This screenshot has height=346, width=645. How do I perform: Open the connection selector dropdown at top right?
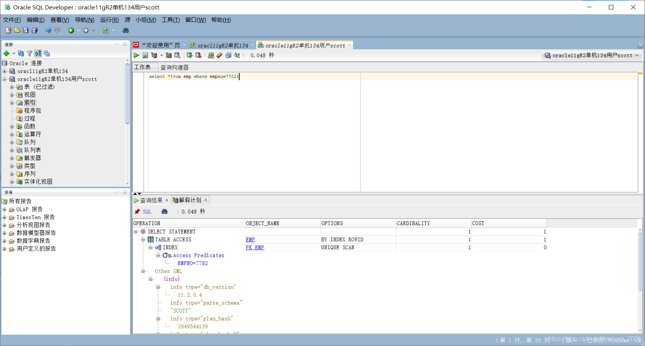coord(637,55)
